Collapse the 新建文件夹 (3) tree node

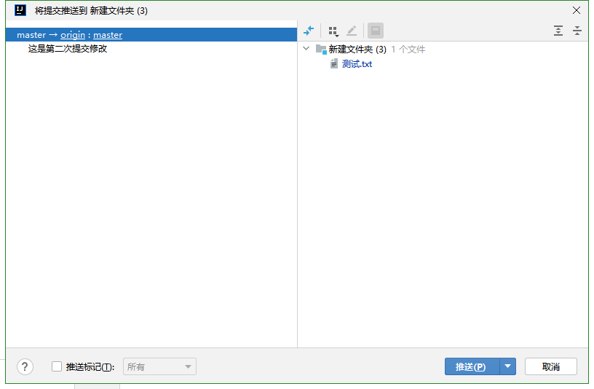click(306, 49)
